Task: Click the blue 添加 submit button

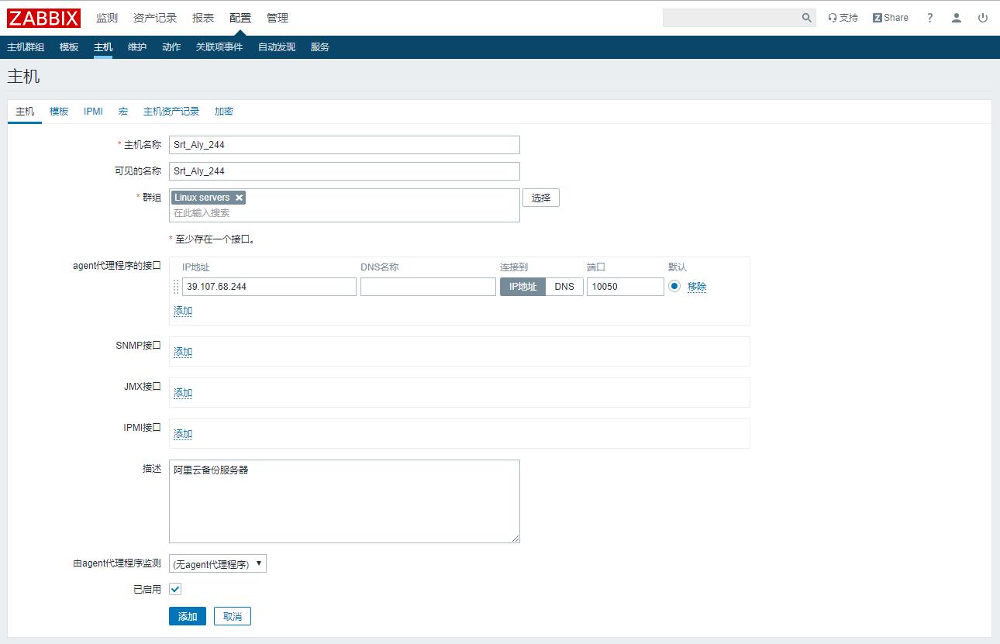Action: pyautogui.click(x=188, y=616)
